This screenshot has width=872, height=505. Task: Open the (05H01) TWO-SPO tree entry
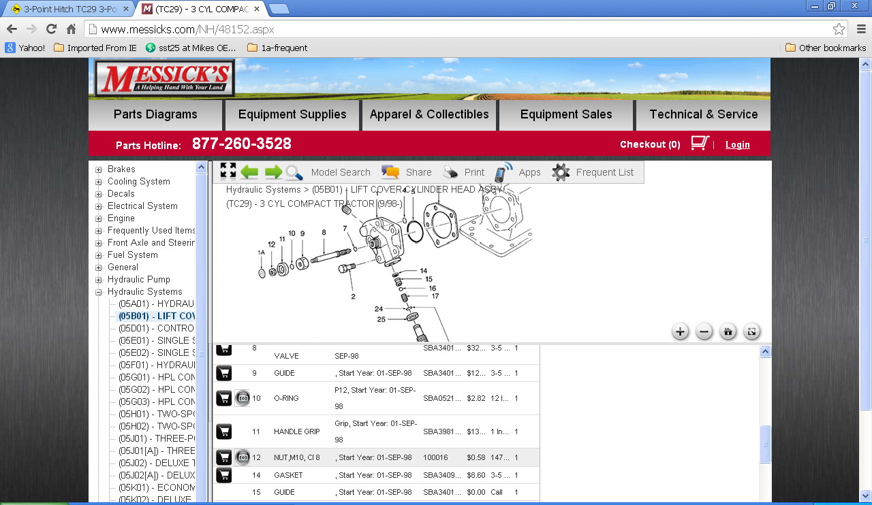click(157, 414)
